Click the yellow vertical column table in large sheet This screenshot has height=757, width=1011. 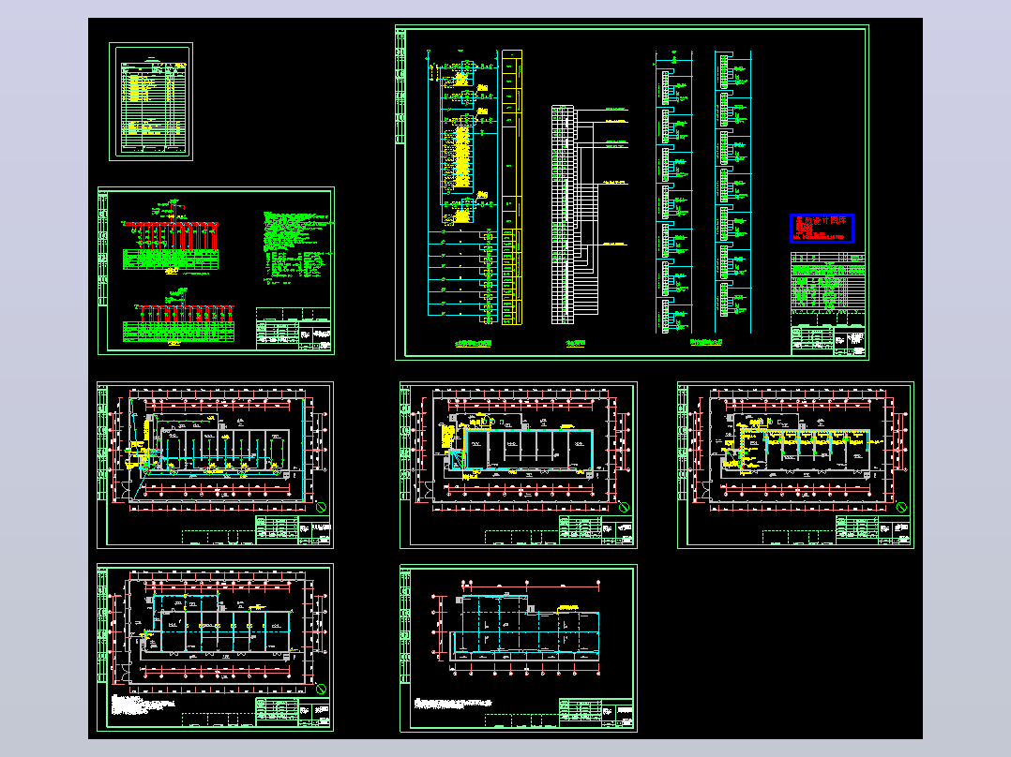click(512, 186)
